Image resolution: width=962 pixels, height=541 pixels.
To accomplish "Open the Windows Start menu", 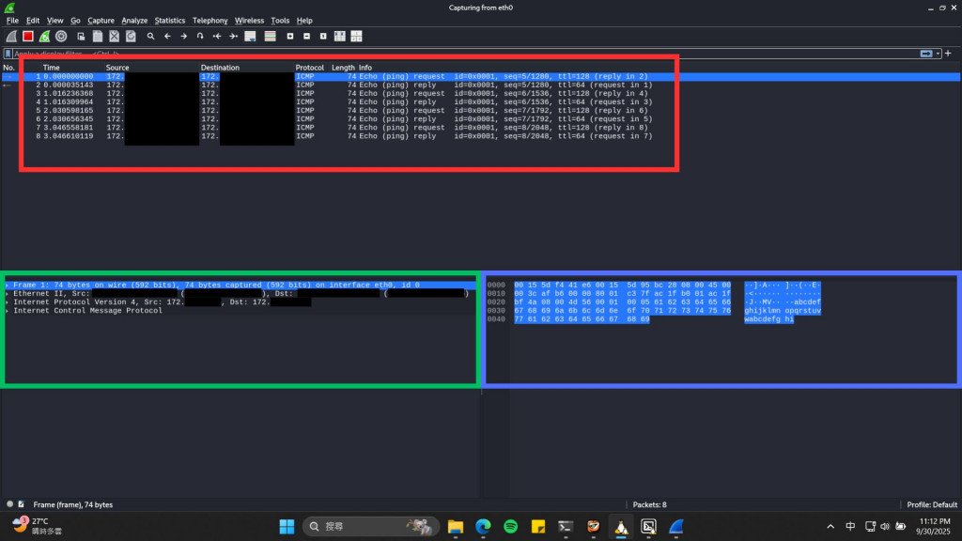I will click(287, 526).
